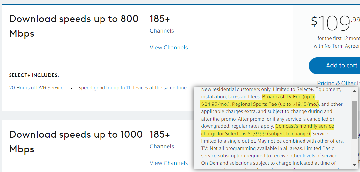This screenshot has width=360, height=172.
Task: Click the scroll-down arrow in the pricing popup
Action: [354, 165]
